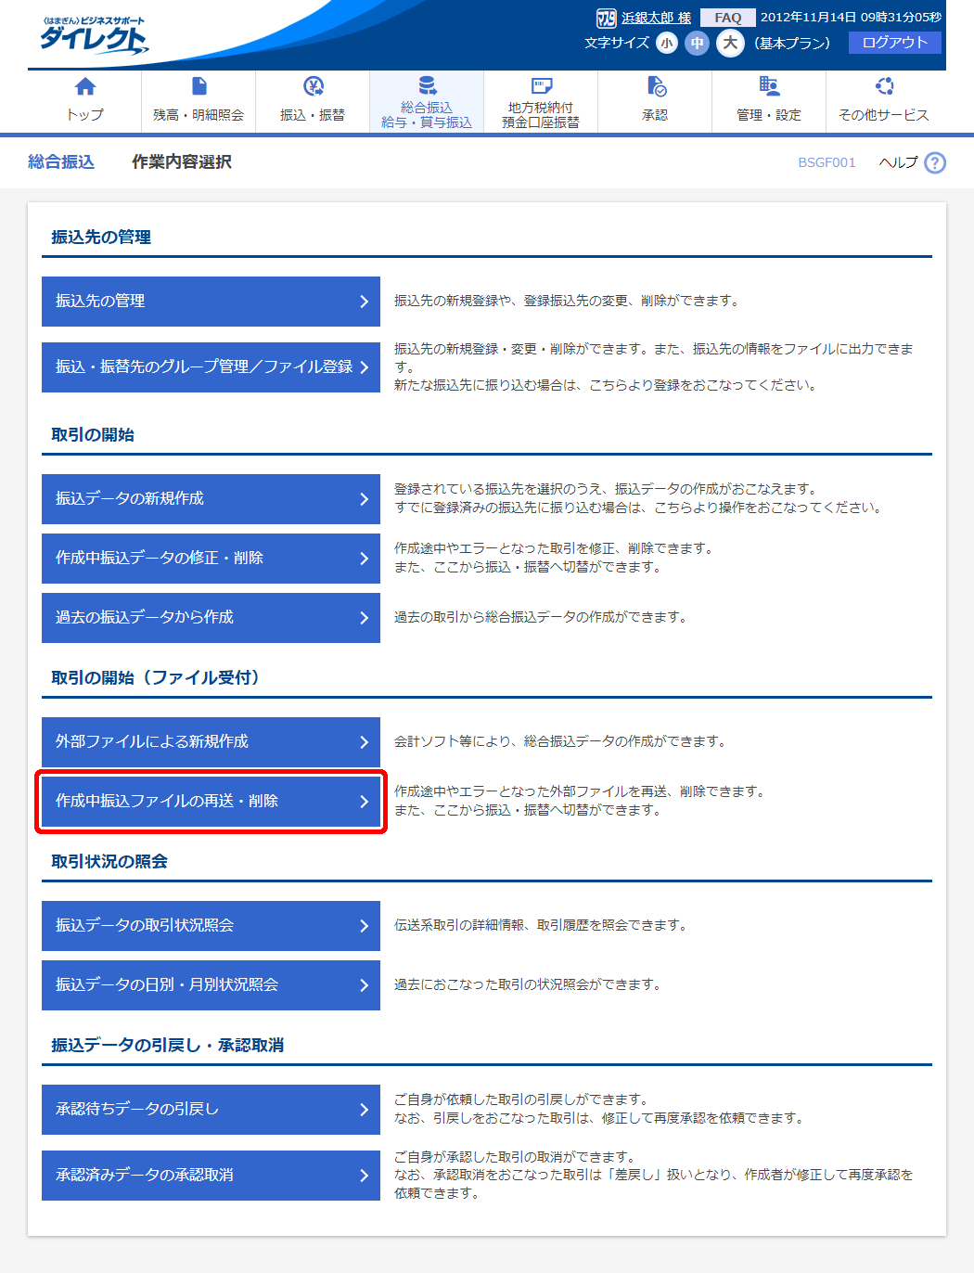Image resolution: width=974 pixels, height=1273 pixels.
Task: Set font size to 大
Action: click(730, 43)
